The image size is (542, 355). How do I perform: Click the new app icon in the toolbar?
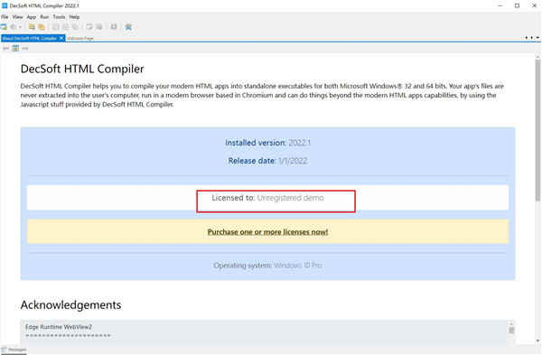[4, 26]
